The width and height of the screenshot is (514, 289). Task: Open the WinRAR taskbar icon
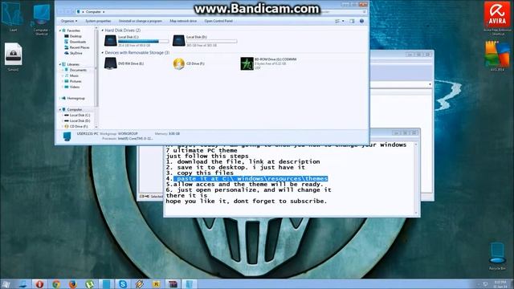pos(173,284)
